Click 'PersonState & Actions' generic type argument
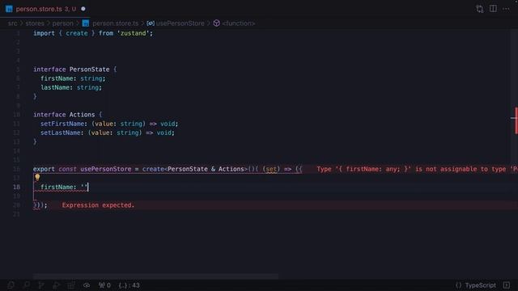Image resolution: width=518 pixels, height=291 pixels. [x=206, y=169]
